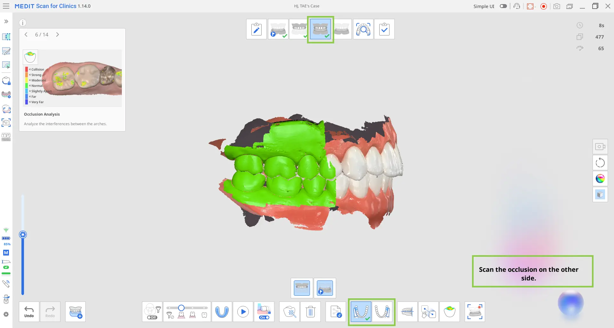Click the blue M scanner model badge
The width and height of the screenshot is (614, 328).
[x=6, y=253]
